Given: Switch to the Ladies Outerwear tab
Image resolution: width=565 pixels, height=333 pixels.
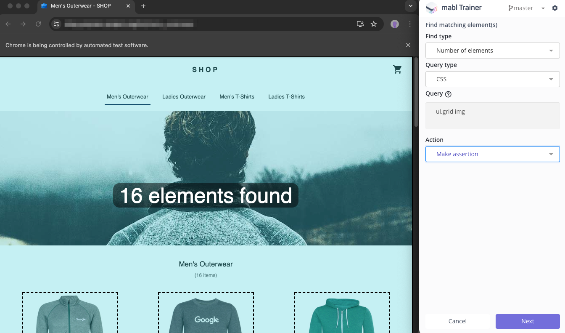Looking at the screenshot, I should pyautogui.click(x=184, y=97).
